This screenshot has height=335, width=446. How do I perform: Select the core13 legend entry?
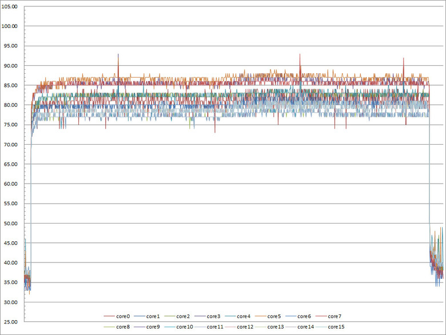click(x=270, y=327)
